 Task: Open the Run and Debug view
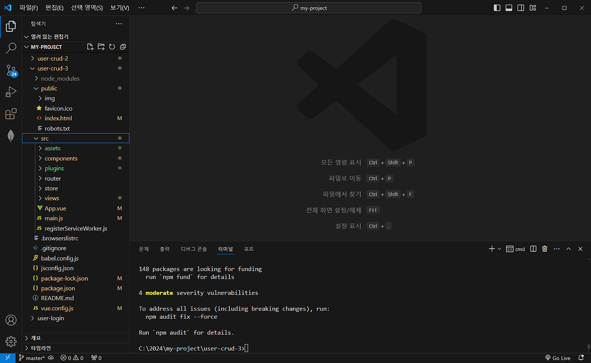[11, 92]
